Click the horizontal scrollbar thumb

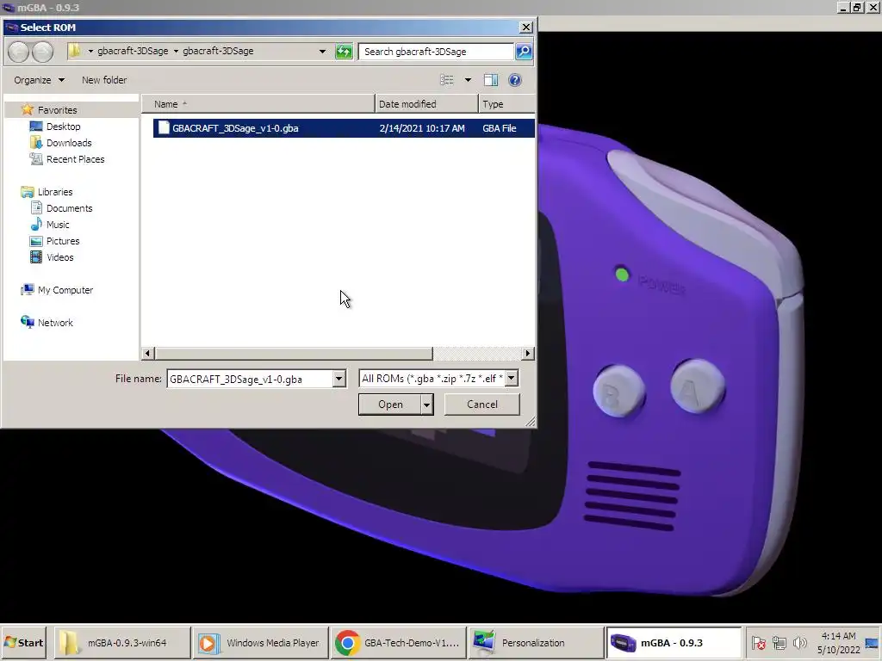293,353
